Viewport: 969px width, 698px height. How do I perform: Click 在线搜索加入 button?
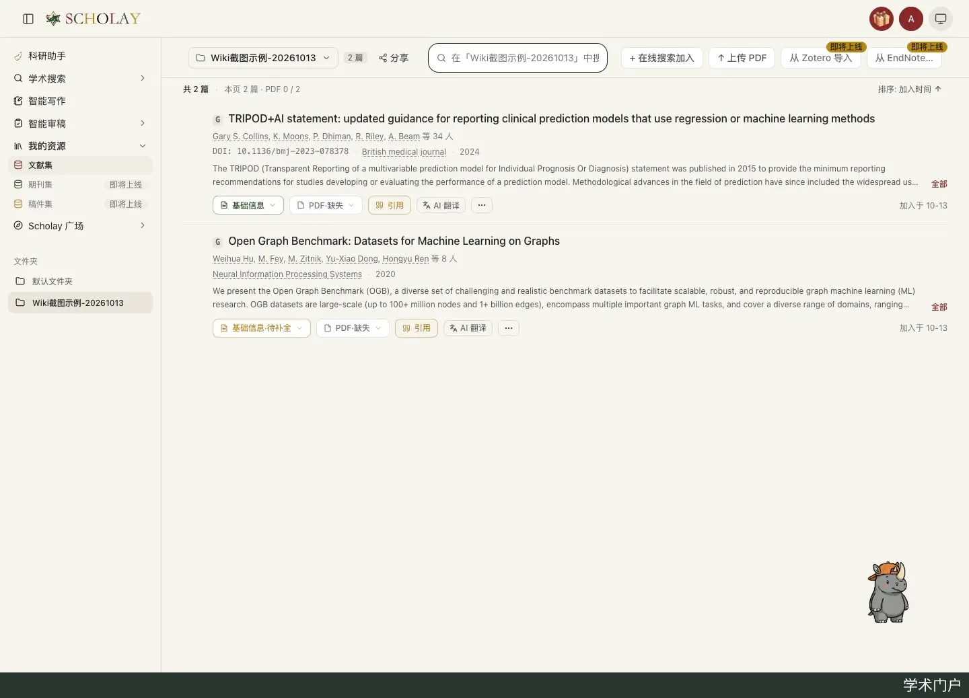(x=661, y=58)
